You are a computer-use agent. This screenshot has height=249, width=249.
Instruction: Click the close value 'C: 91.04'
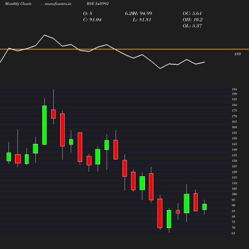[92, 20]
